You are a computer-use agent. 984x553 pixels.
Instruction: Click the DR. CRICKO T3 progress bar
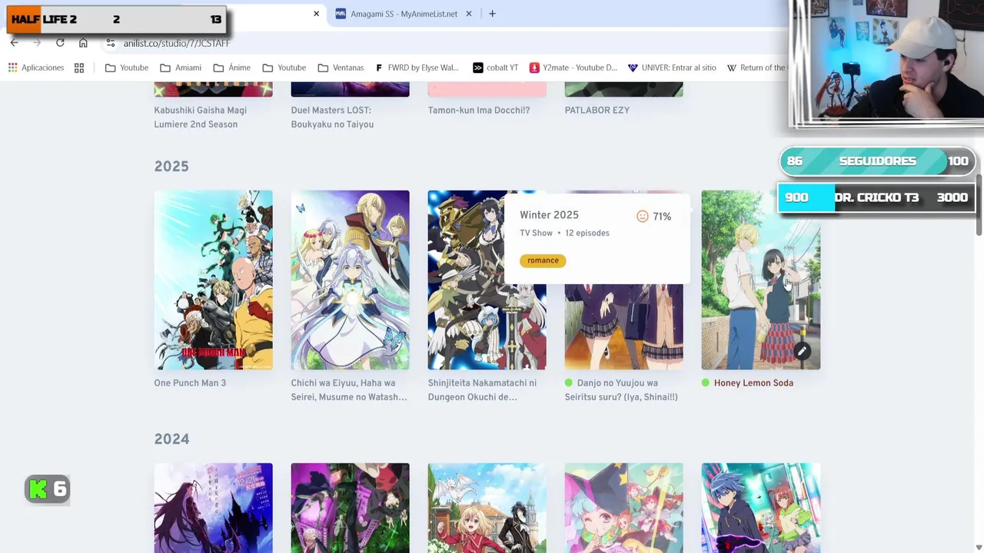[x=876, y=197]
